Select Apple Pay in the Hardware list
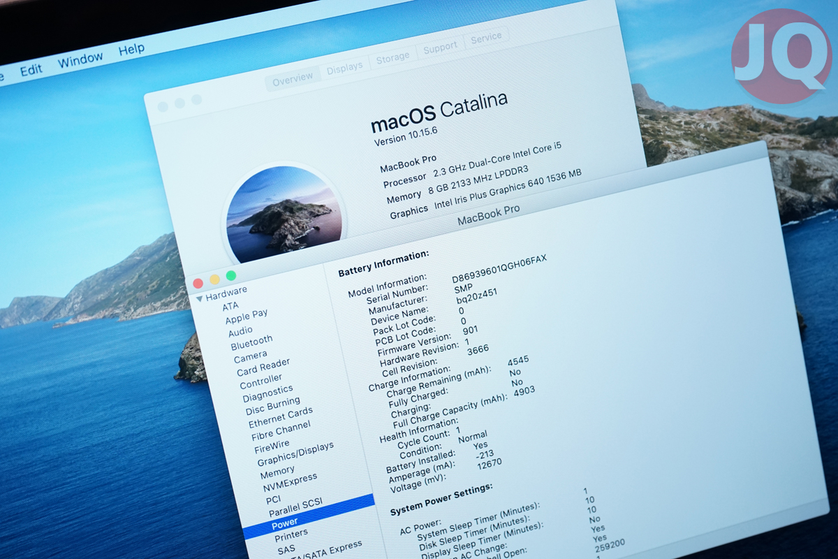Viewport: 838px width, 559px height. pyautogui.click(x=247, y=317)
